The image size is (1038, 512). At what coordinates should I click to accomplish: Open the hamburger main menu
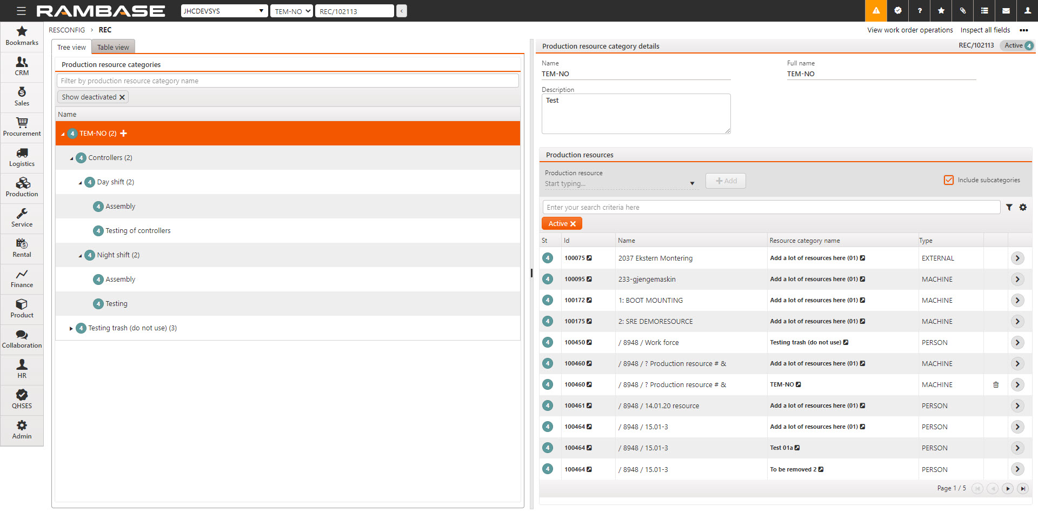pos(21,11)
